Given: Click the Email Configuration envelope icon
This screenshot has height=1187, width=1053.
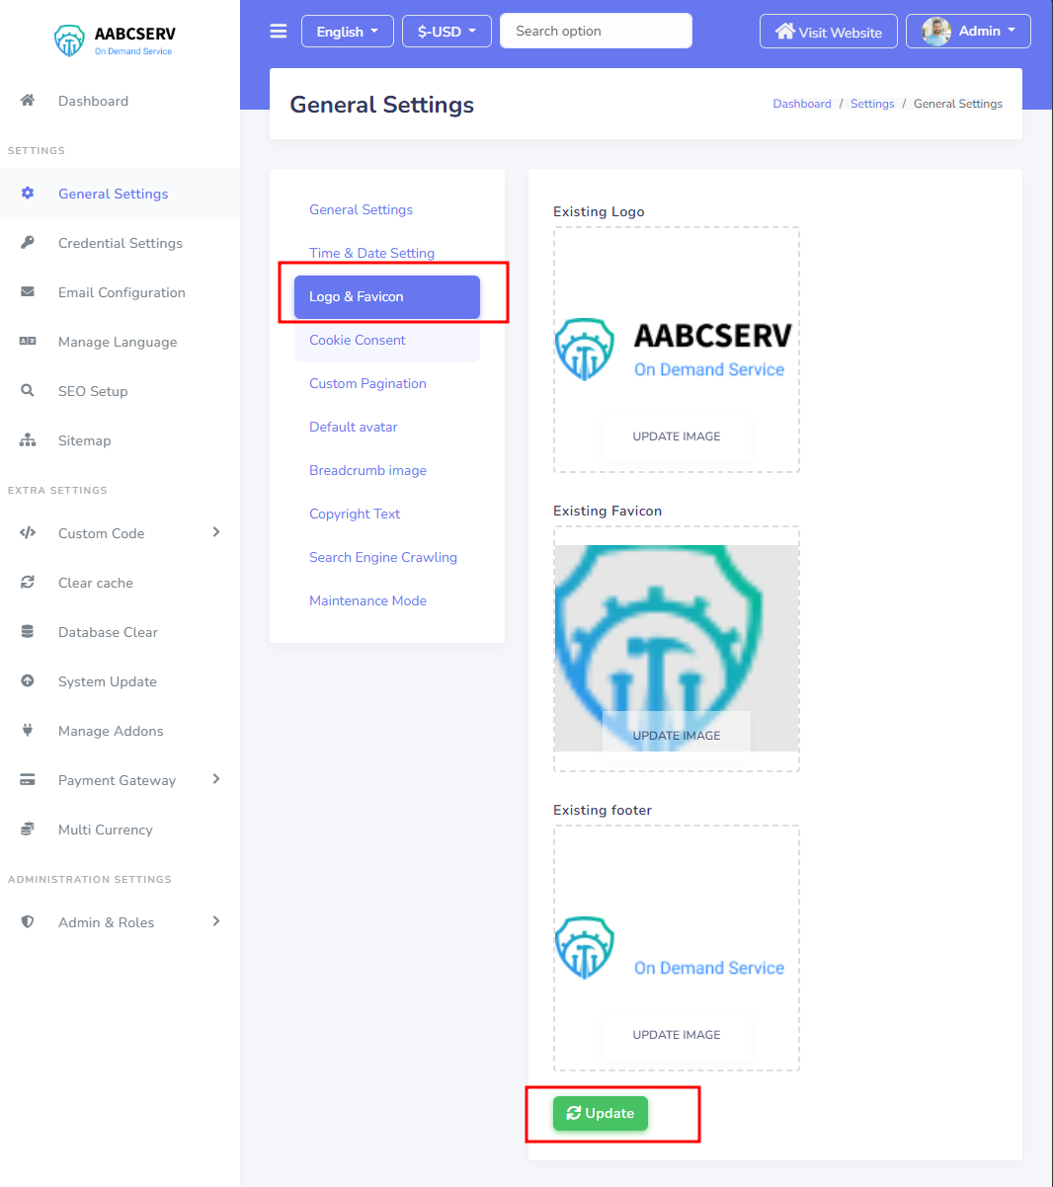Looking at the screenshot, I should tap(28, 291).
